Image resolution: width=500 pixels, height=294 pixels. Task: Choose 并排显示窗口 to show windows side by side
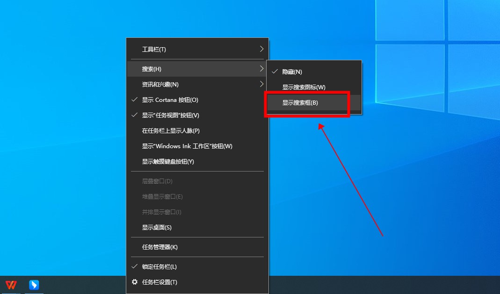161,212
